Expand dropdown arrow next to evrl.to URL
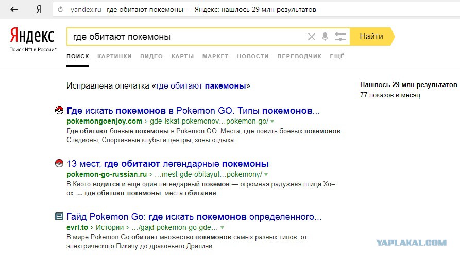Viewport: 460px width, 258px height. click(223, 228)
